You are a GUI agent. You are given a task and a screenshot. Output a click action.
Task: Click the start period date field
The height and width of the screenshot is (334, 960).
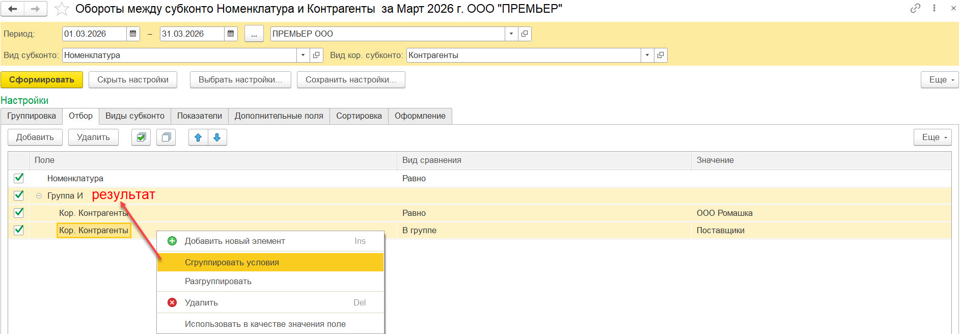pyautogui.click(x=94, y=34)
